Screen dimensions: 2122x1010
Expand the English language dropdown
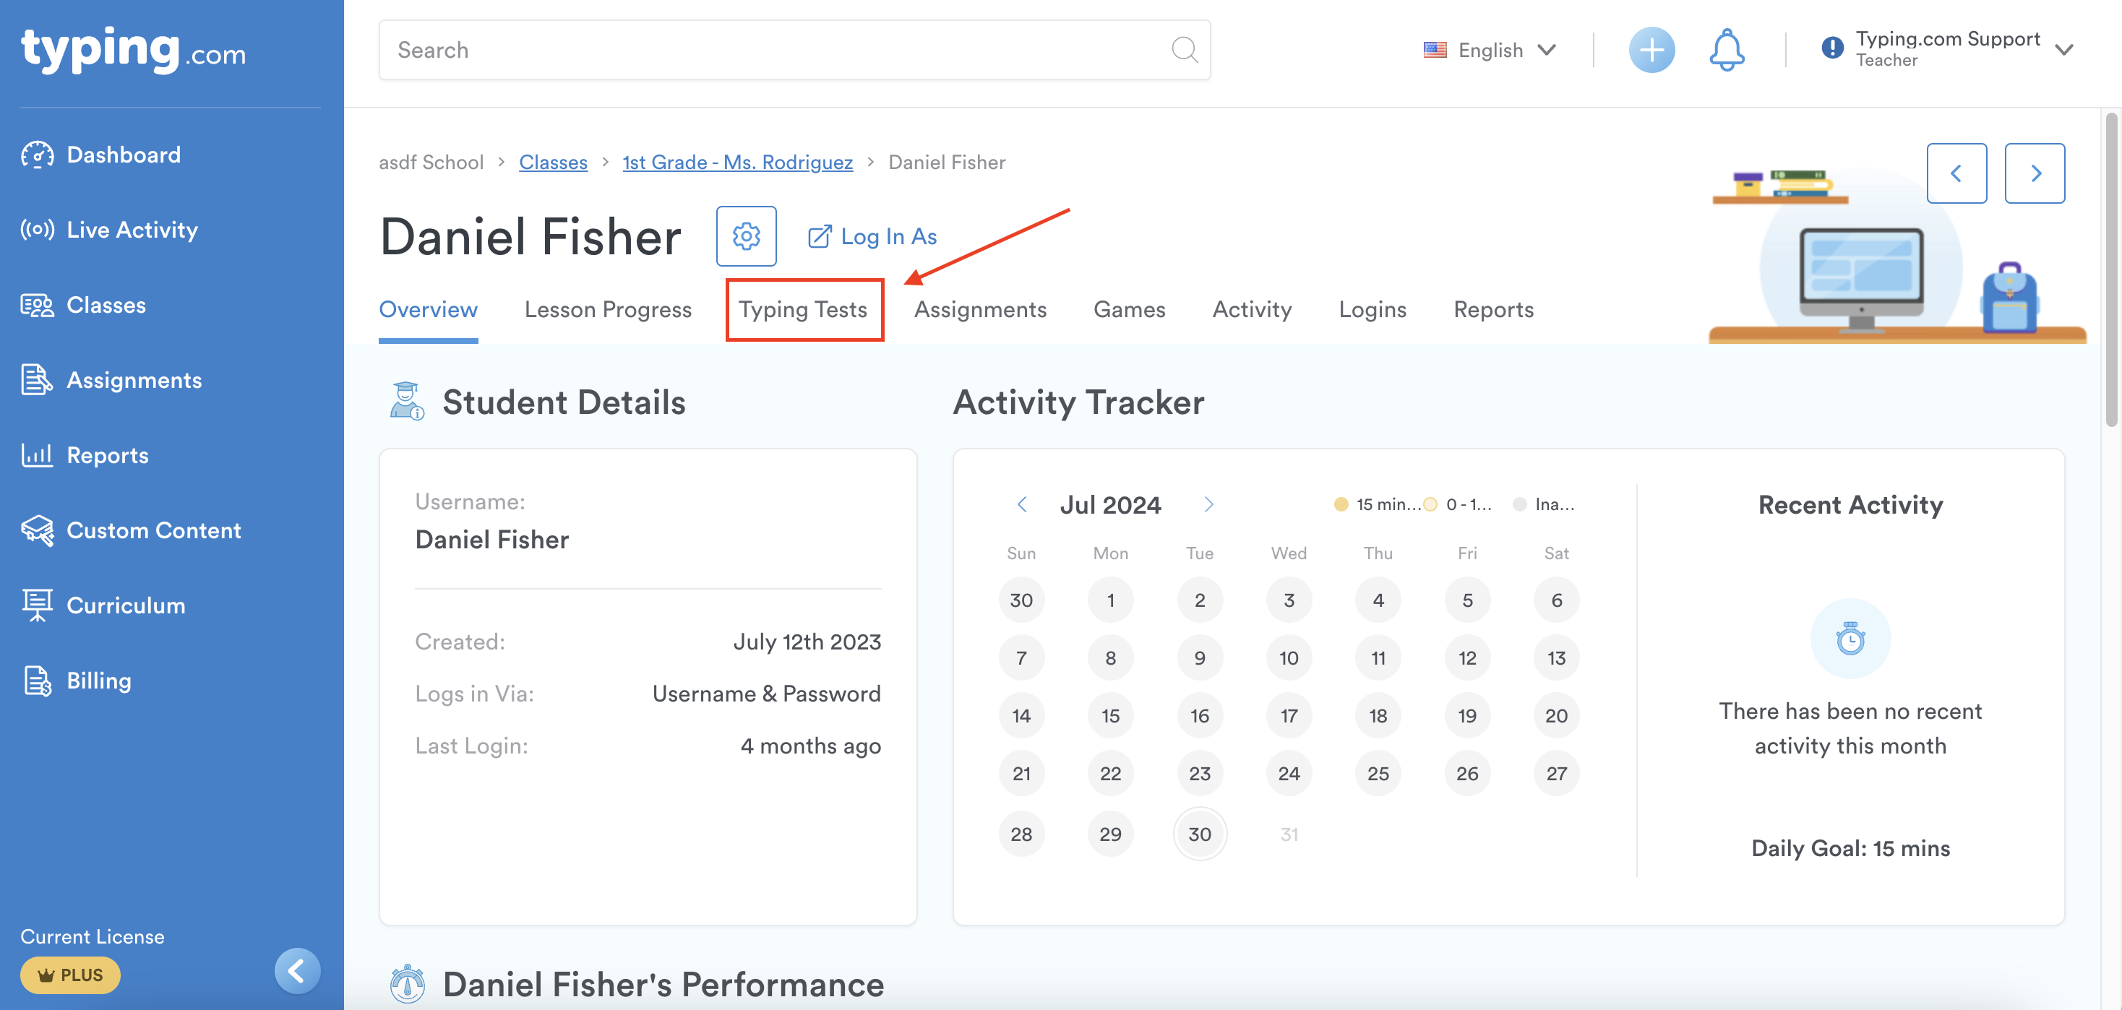click(1490, 51)
